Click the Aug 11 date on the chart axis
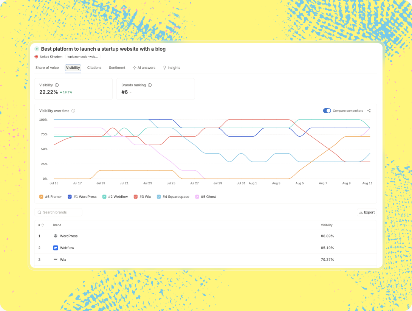This screenshot has width=412, height=311. (367, 183)
